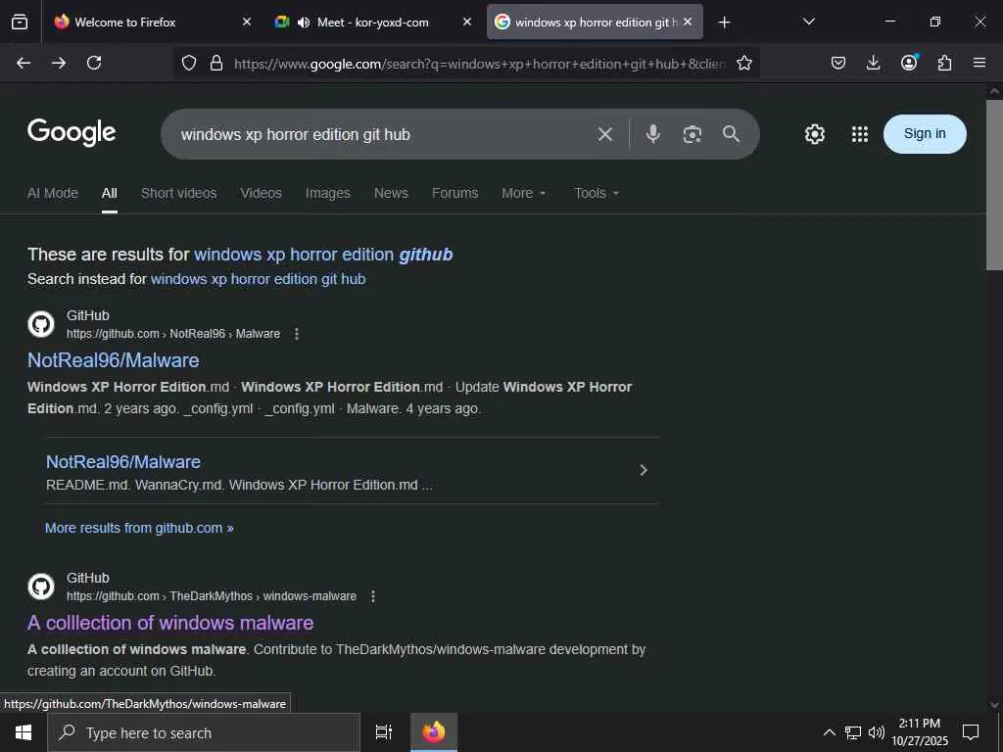
Task: Select the Videos filter
Action: point(261,193)
